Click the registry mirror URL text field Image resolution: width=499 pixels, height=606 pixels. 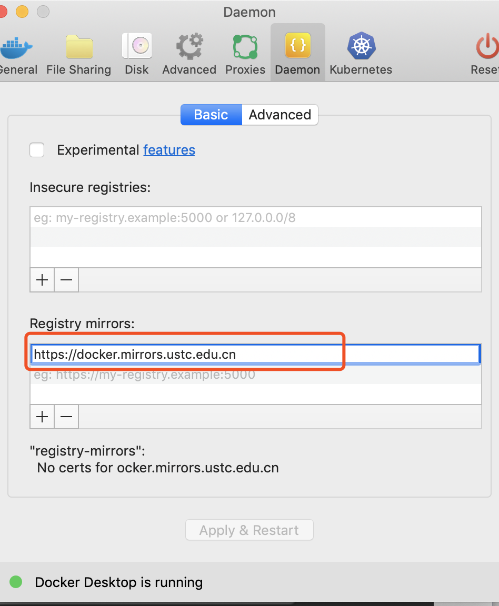pos(255,355)
